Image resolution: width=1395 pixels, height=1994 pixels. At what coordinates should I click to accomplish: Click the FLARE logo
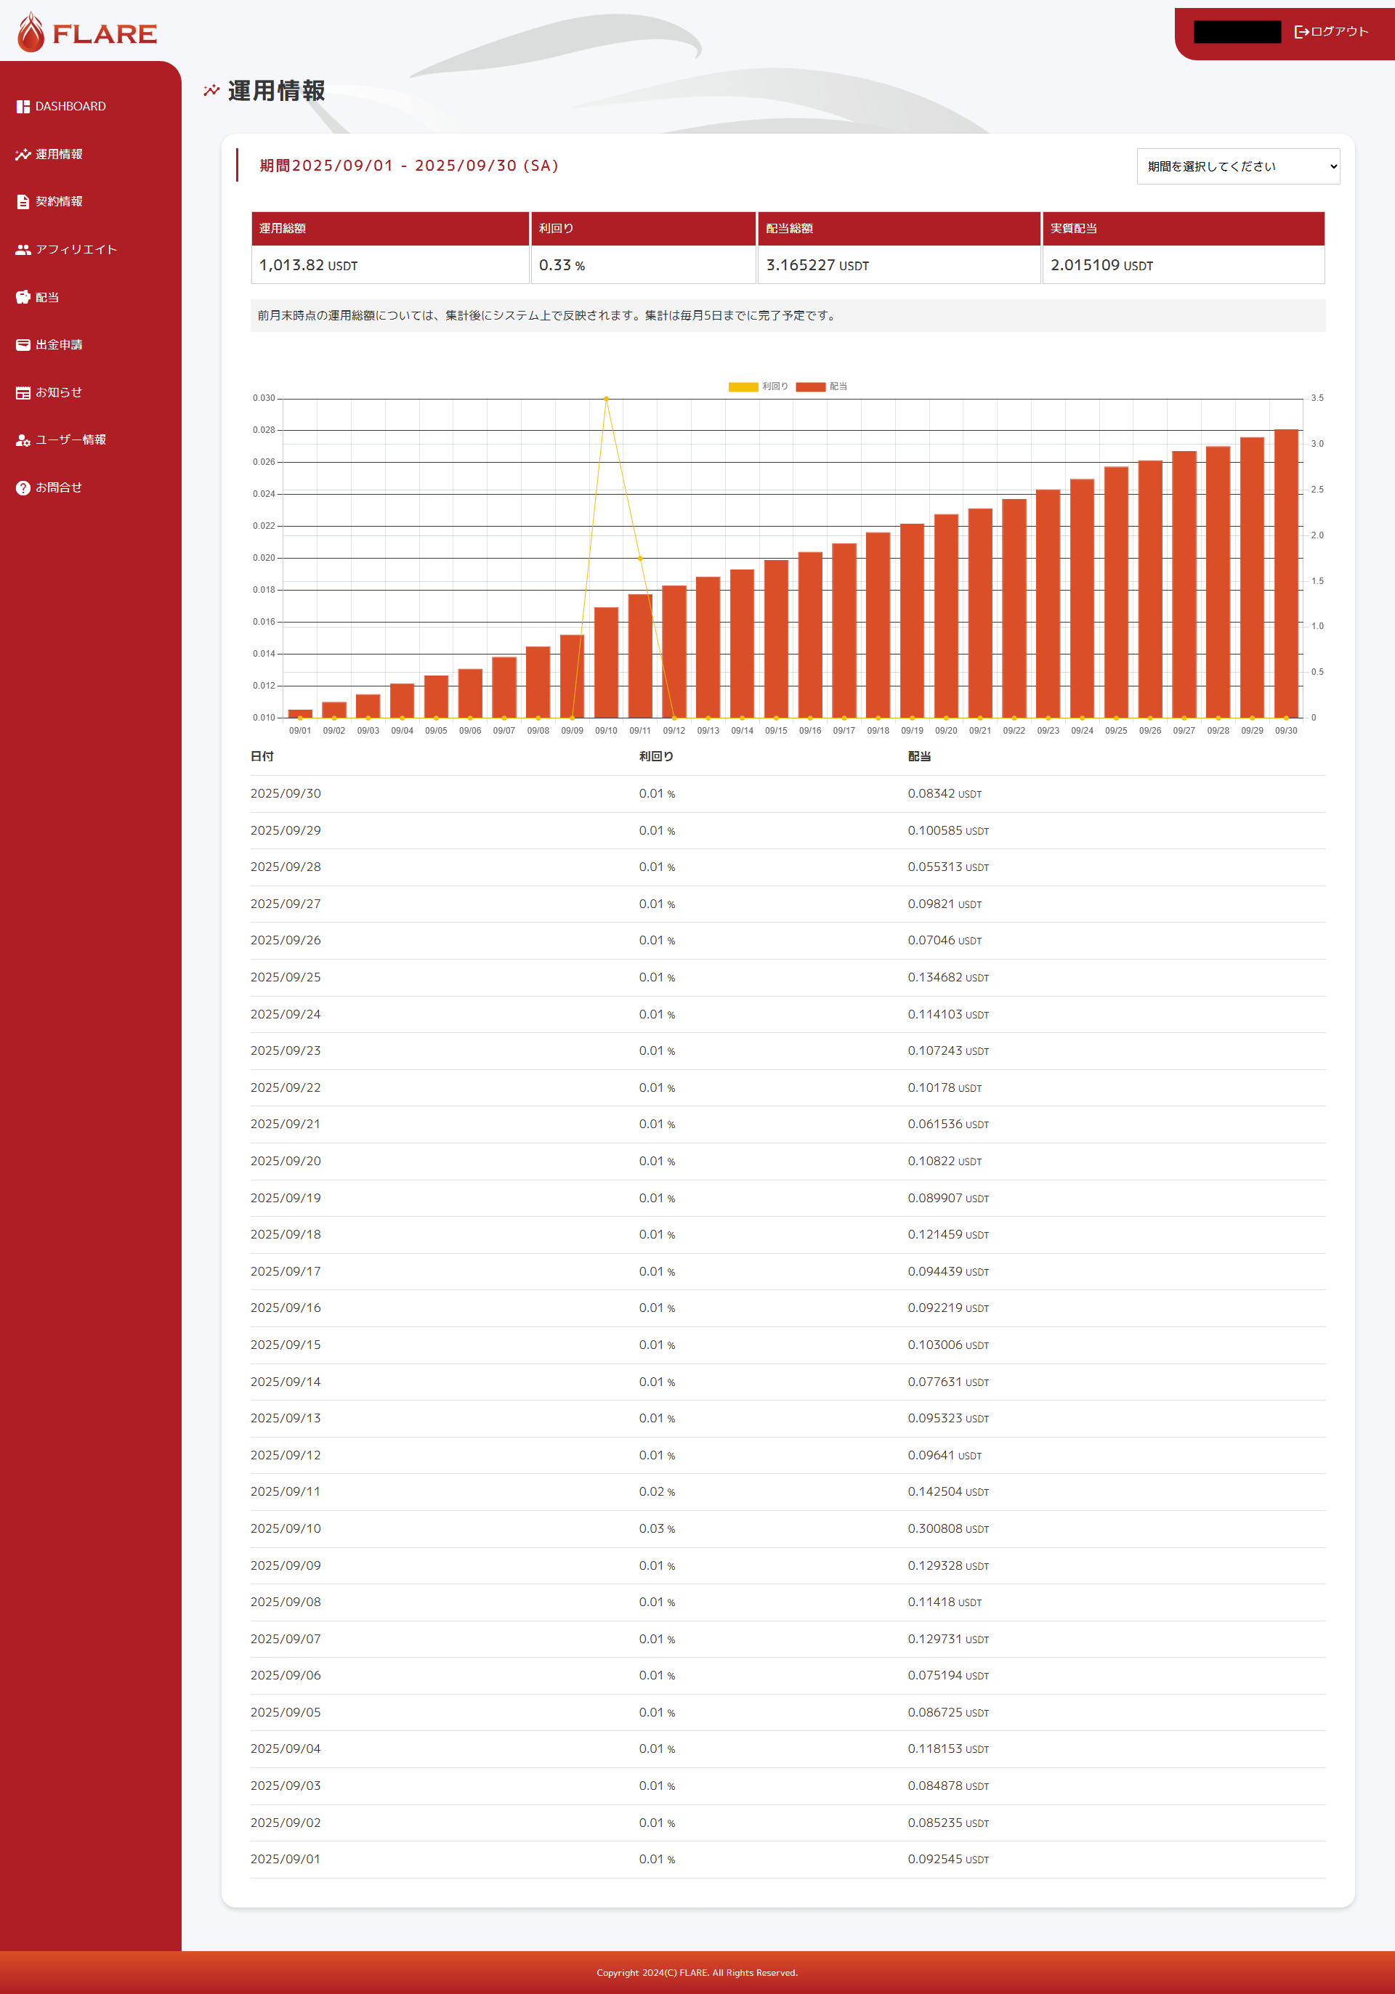click(87, 32)
